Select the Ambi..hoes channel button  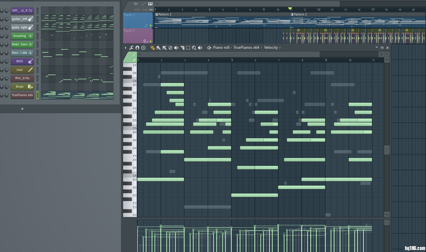[x=22, y=45]
